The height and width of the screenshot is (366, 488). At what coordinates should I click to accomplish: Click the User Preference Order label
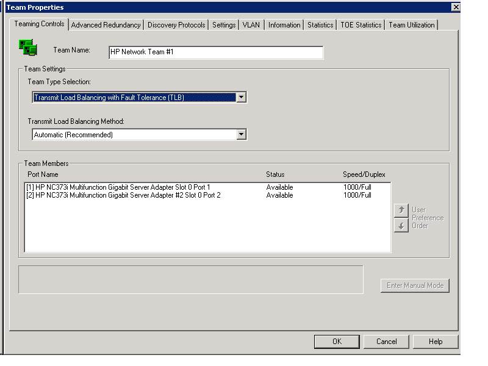[428, 218]
